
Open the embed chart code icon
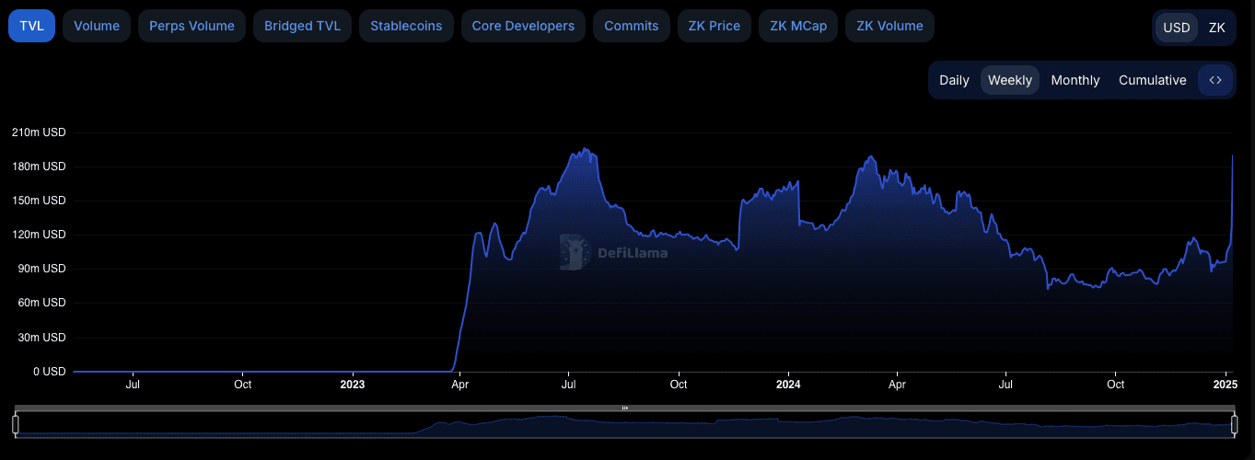pyautogui.click(x=1214, y=80)
